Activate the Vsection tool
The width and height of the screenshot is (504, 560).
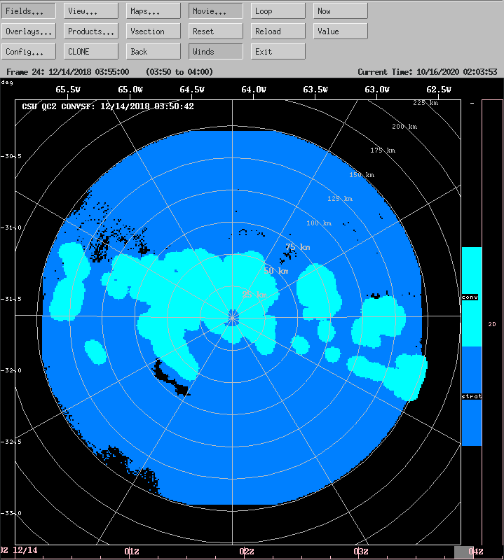tap(154, 31)
